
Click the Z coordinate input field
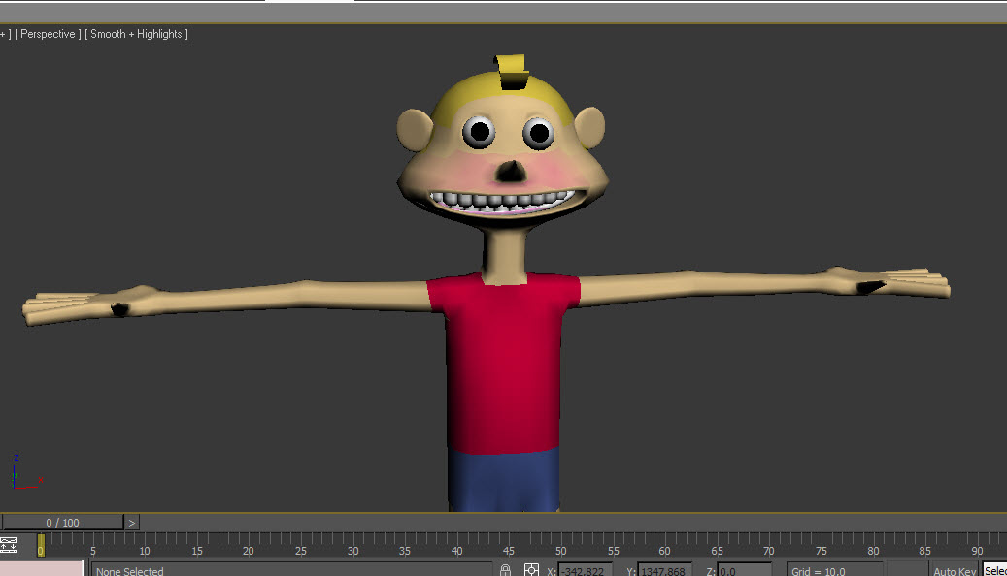744,570
